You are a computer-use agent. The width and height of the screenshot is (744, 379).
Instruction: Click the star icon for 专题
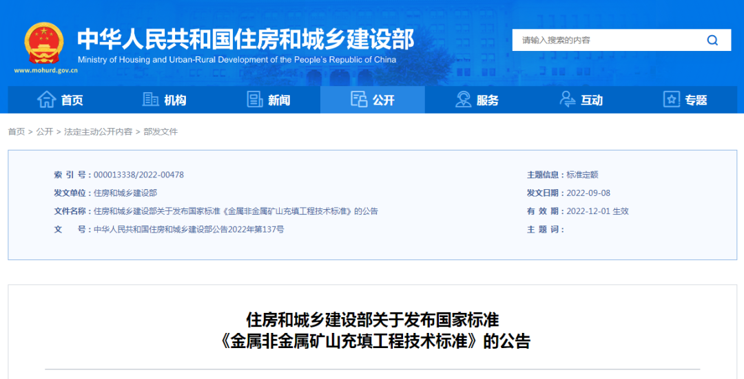(x=672, y=100)
